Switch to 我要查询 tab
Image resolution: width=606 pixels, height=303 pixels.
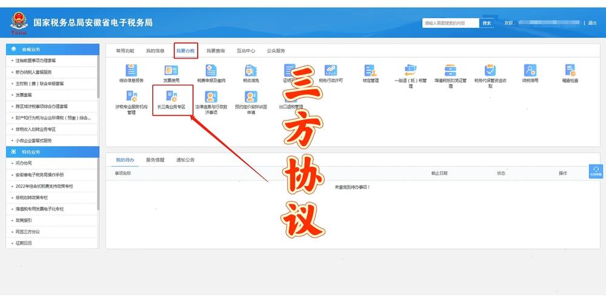[216, 51]
